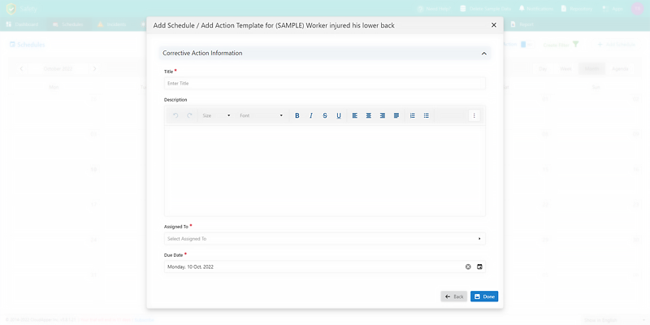Open the calendar picker for Due Date
The height and width of the screenshot is (325, 650).
tap(479, 266)
